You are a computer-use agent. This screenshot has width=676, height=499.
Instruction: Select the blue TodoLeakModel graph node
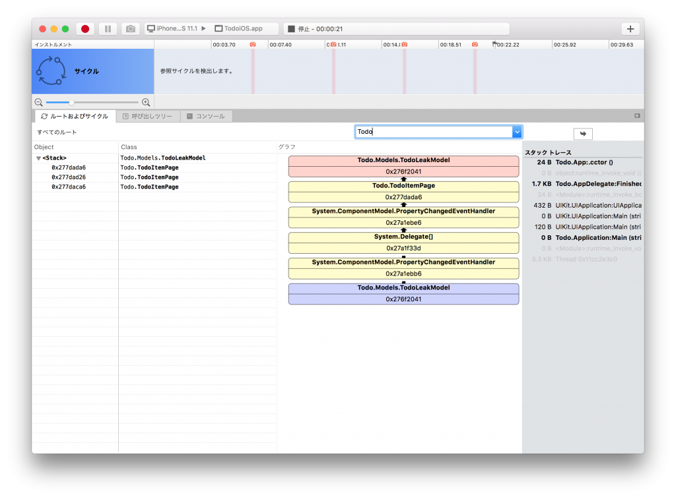pyautogui.click(x=403, y=293)
